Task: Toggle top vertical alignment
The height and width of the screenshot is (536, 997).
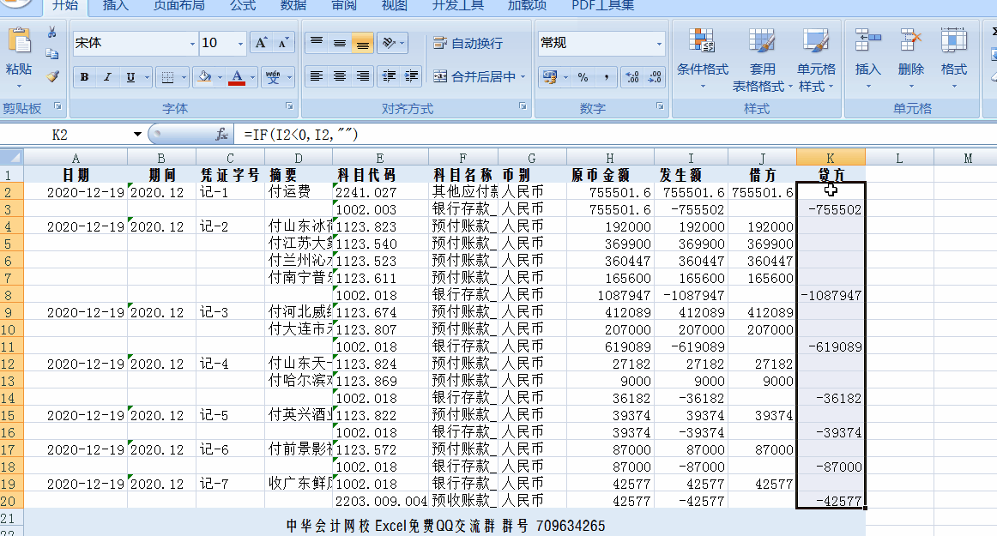Action: 316,43
